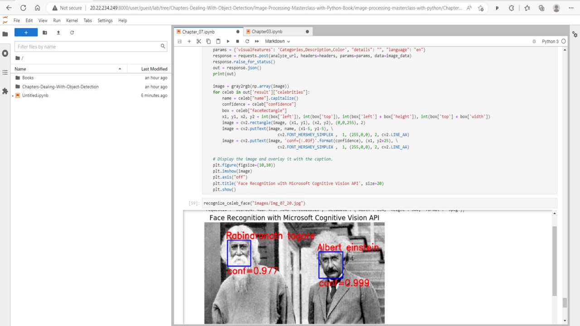Open the Table of Contents panel
This screenshot has width=580, height=326.
click(5, 72)
